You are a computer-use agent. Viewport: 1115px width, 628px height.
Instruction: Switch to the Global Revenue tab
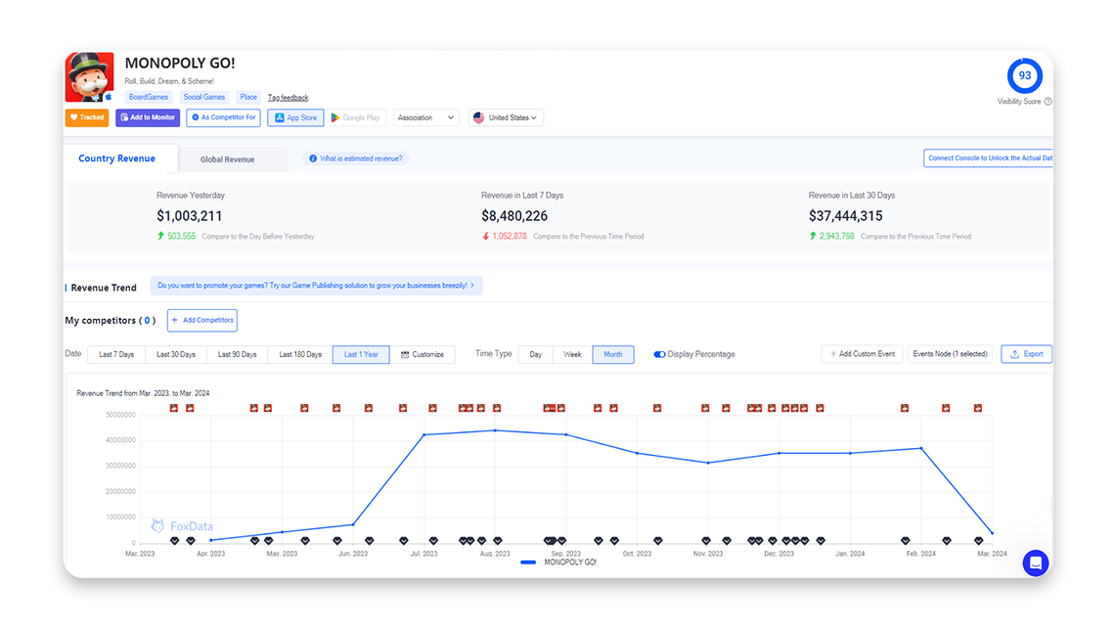click(227, 159)
